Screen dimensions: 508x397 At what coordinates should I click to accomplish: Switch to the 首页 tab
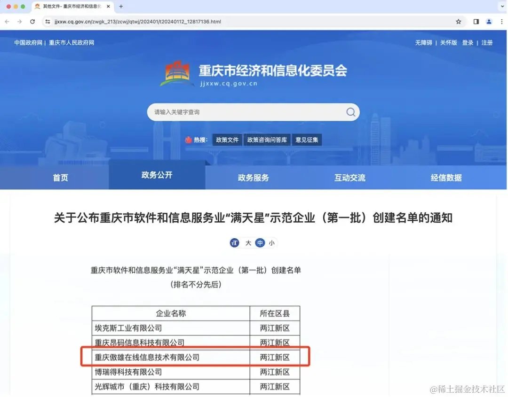pos(60,178)
